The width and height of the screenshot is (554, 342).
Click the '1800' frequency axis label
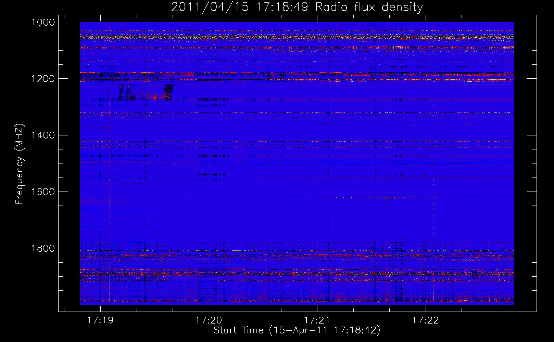click(43, 248)
